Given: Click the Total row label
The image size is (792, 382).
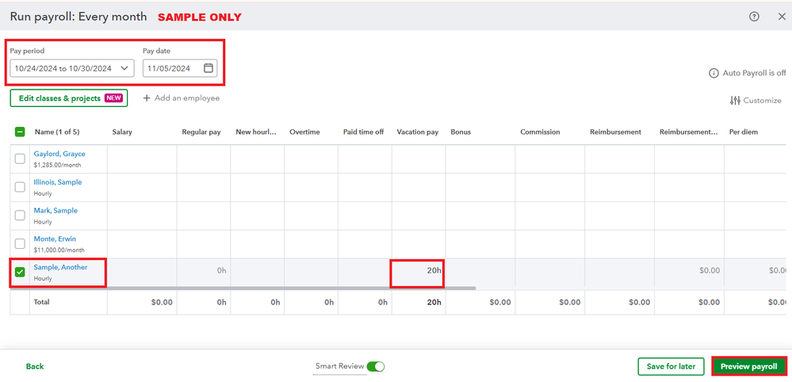Looking at the screenshot, I should 42,302.
